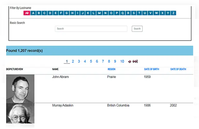Image resolution: width=199 pixels, height=129 pixels.
Task: Sort results by Date of Death
Action: [178, 69]
